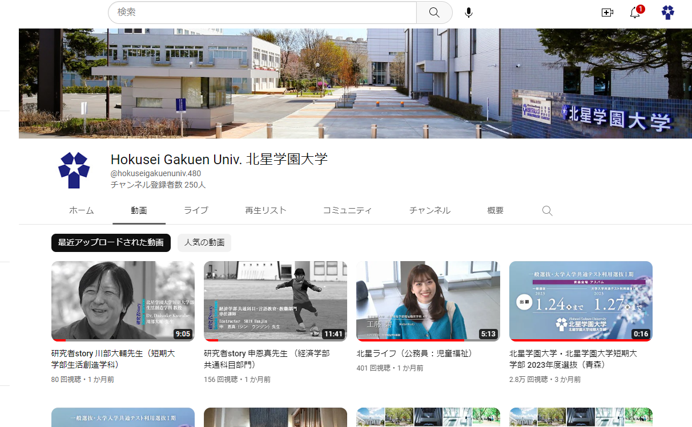Open the 北星ライフ video thumbnail
The image size is (692, 427).
click(x=428, y=301)
